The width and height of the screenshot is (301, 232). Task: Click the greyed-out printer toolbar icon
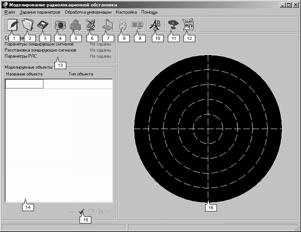click(75, 24)
